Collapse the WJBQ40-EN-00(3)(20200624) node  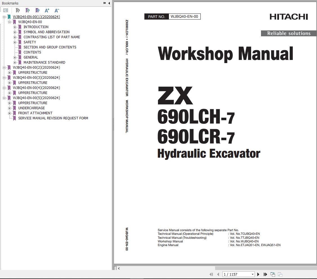(4, 78)
